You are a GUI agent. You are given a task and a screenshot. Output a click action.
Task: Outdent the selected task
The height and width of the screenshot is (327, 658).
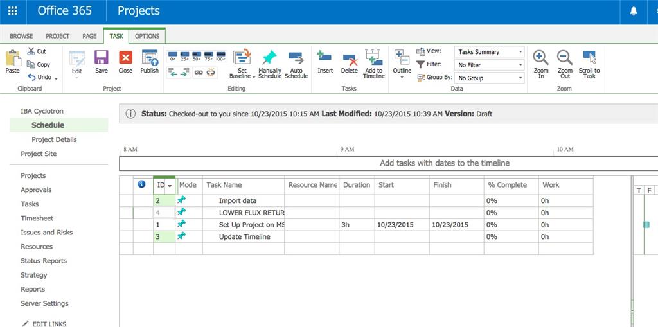172,73
